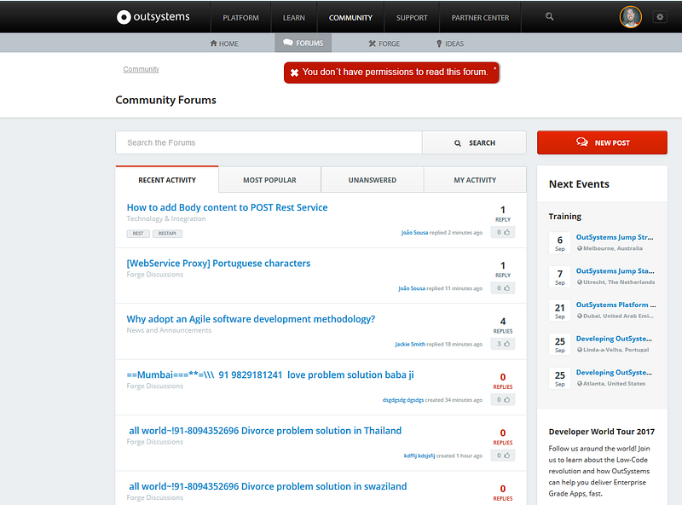
Task: Open Divorce problem solution in swaziland post
Action: coord(268,486)
